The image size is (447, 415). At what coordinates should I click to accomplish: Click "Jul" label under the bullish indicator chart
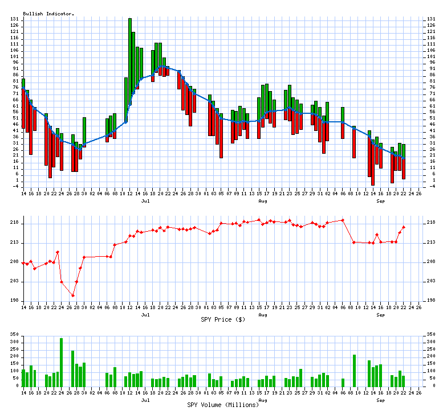(x=145, y=201)
